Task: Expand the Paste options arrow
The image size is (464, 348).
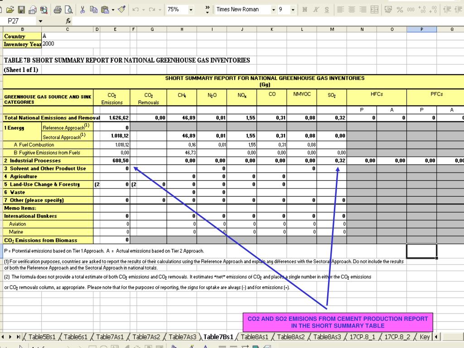Action: point(113,10)
